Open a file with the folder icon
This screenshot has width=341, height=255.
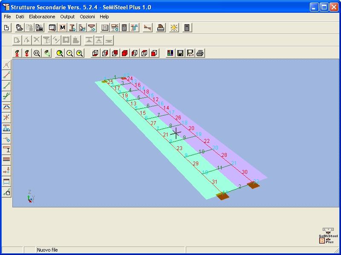[19, 28]
